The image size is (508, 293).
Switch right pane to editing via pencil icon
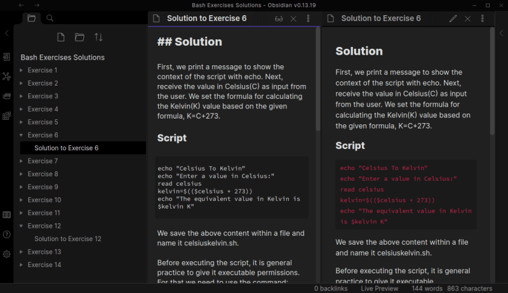(x=453, y=18)
